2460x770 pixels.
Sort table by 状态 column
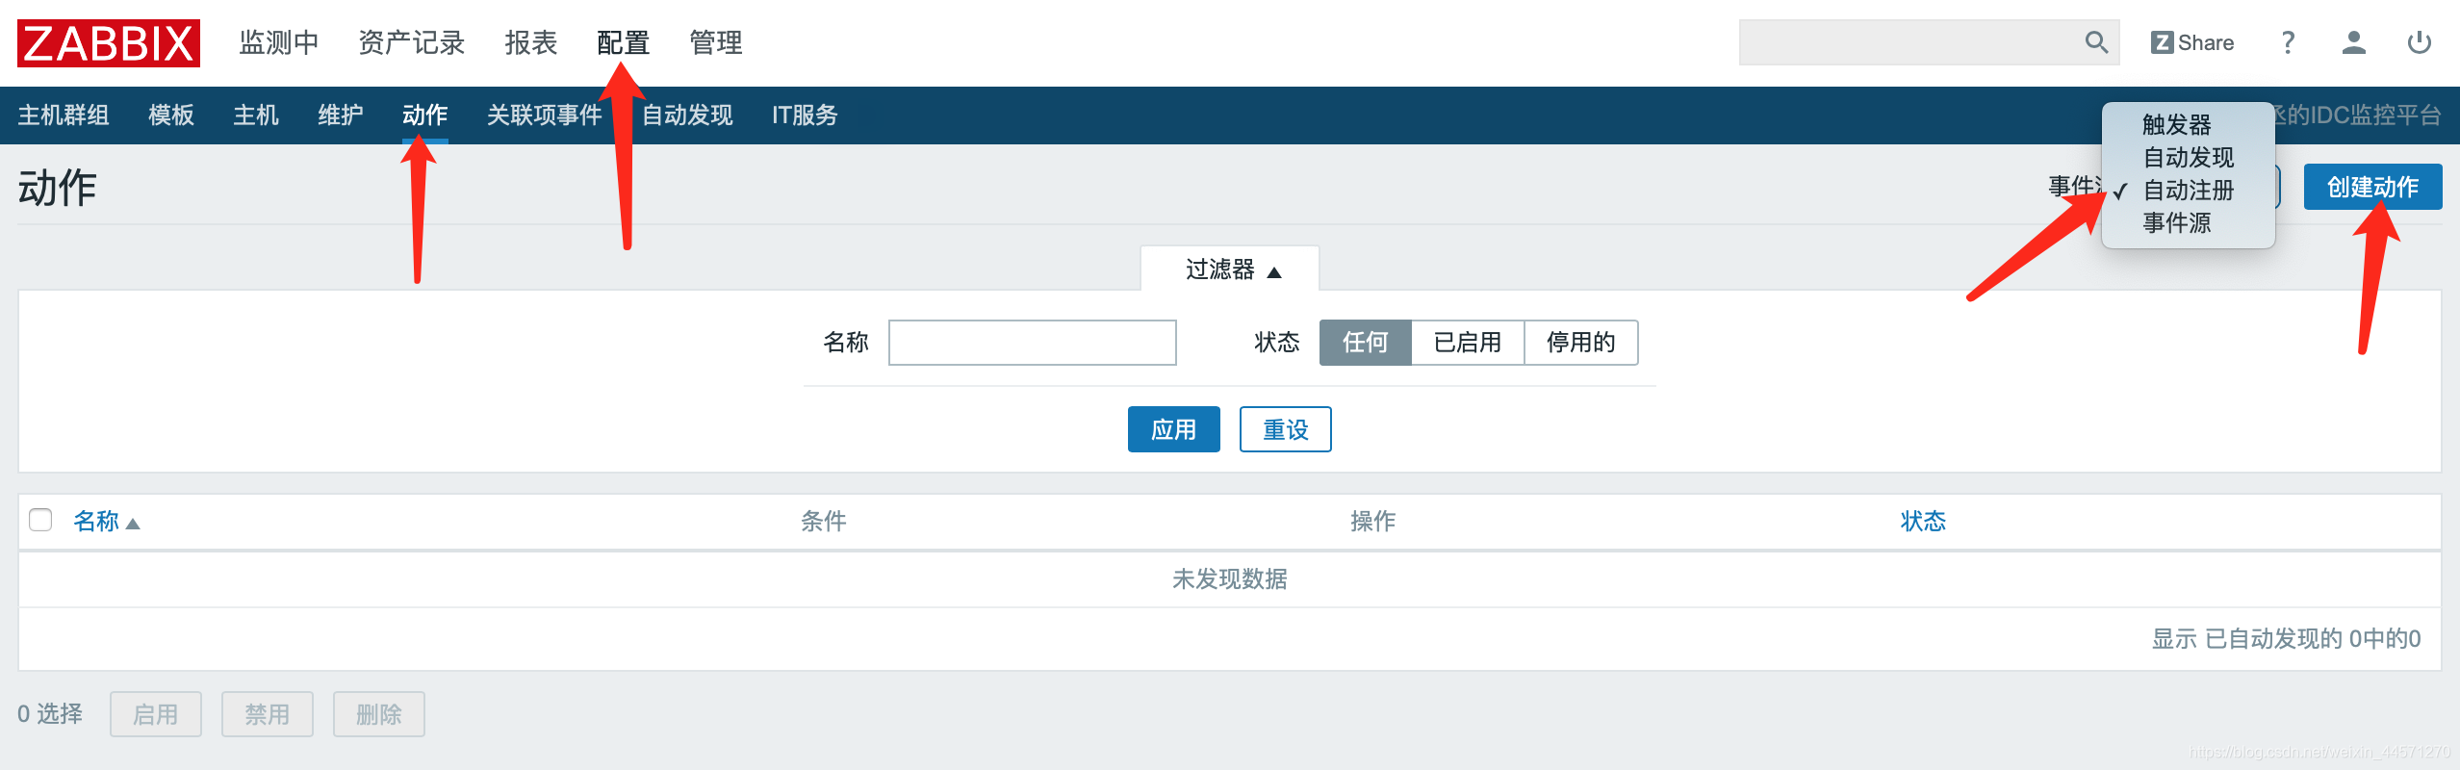point(1923,522)
